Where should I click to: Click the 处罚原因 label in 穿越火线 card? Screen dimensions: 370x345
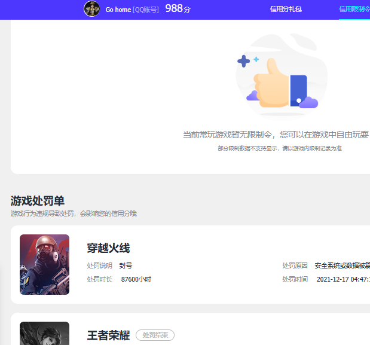coord(295,265)
